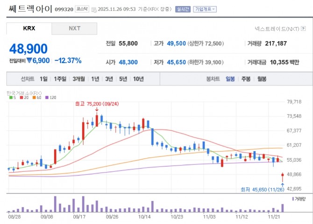Click the tallest volume bar near 09/08

pos(55,204)
